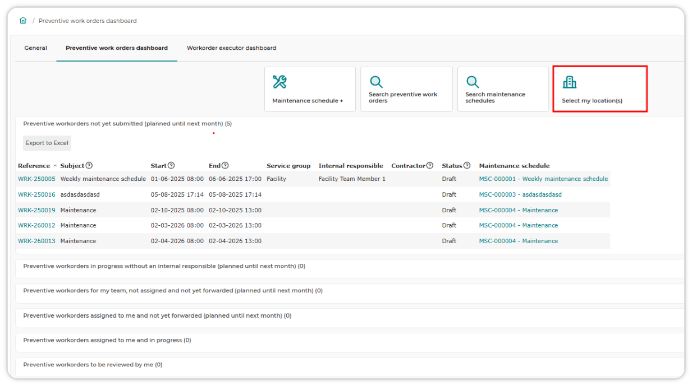
Task: Click the building icon for Select my location(s)
Action: (x=570, y=82)
